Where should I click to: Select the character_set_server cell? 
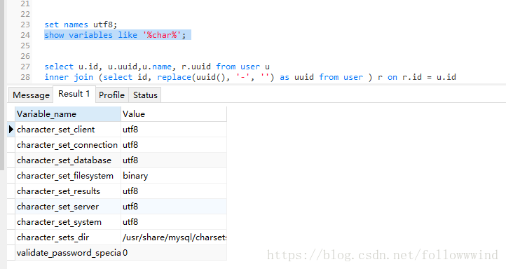[x=68, y=207]
